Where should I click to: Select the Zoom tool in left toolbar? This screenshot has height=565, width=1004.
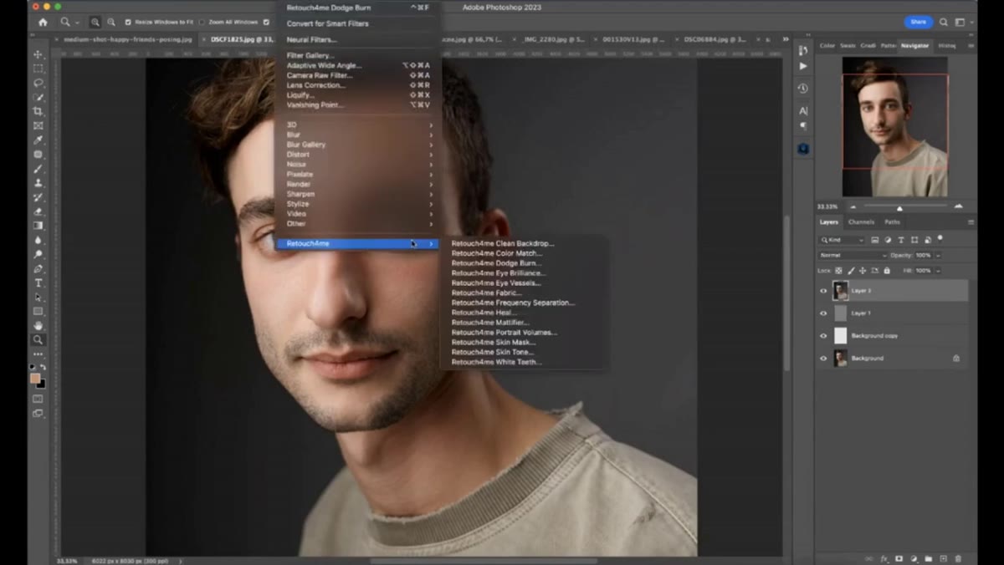38,340
